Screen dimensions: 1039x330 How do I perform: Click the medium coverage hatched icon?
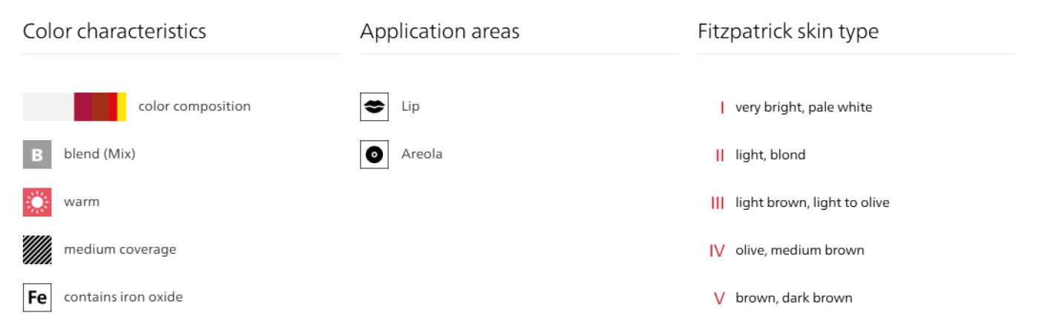pos(37,250)
